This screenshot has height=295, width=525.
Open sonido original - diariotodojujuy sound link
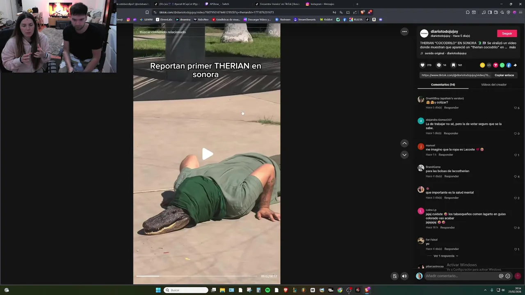[x=445, y=53]
